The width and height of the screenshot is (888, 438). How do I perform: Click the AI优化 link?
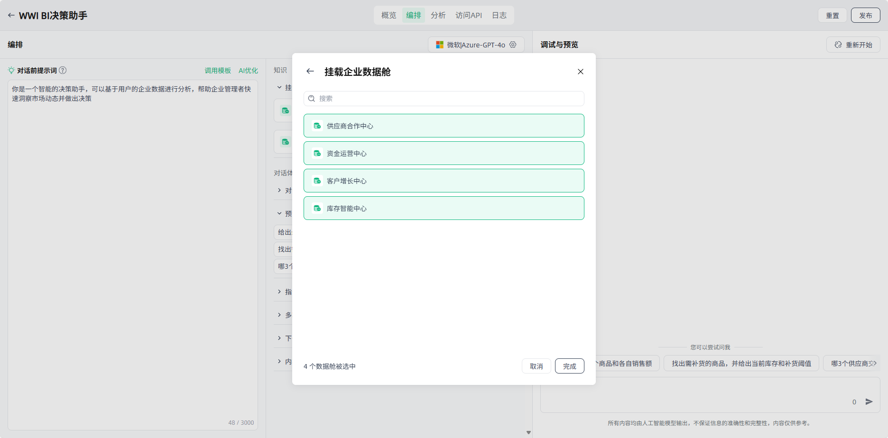tap(248, 71)
